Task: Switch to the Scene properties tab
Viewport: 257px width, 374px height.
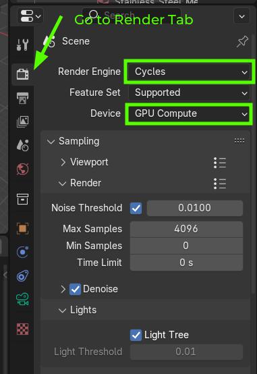Action: point(23,145)
